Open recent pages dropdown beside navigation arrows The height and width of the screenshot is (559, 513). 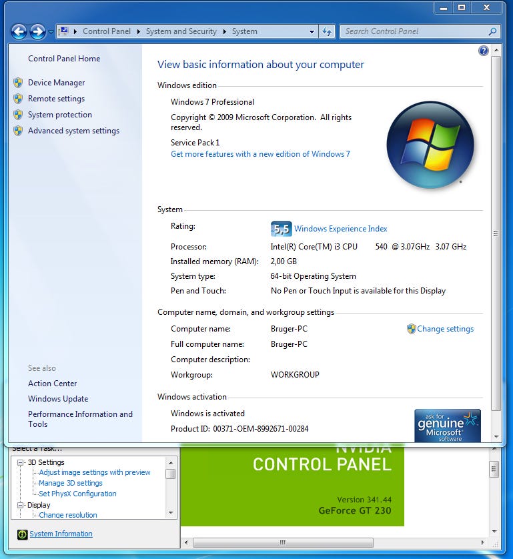pyautogui.click(x=51, y=32)
